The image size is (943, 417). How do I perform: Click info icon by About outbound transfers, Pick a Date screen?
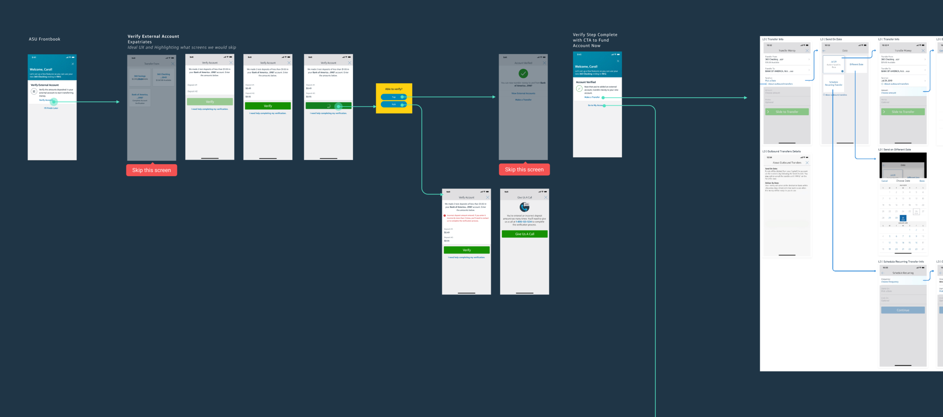point(766,84)
